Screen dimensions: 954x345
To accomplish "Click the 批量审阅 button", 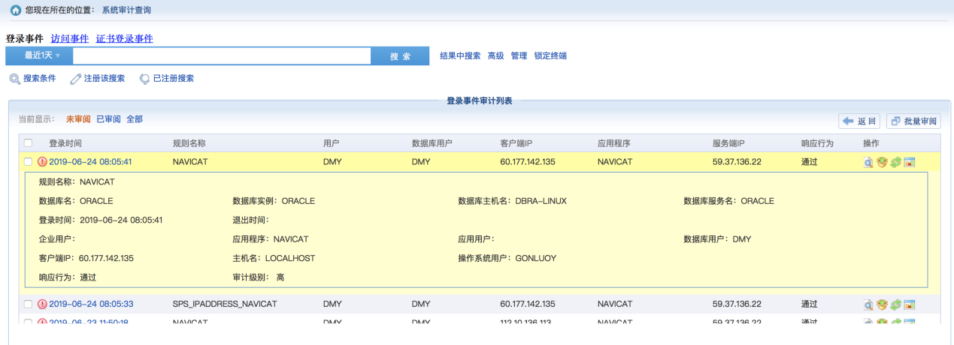I will pos(913,121).
